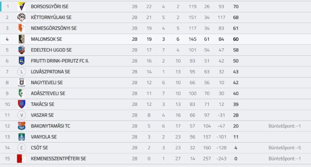
Task: Click the Lovászpatona SE letter L logo
Action: 21,72
